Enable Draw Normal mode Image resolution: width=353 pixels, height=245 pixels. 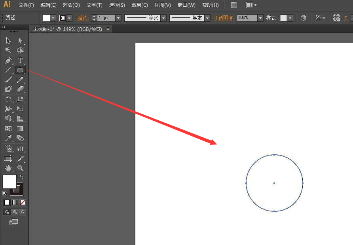pyautogui.click(x=7, y=212)
